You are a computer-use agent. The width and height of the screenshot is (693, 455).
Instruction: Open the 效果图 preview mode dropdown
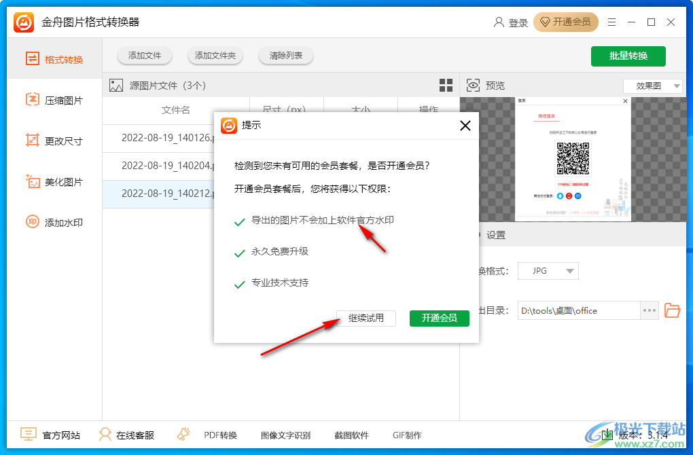click(x=652, y=86)
